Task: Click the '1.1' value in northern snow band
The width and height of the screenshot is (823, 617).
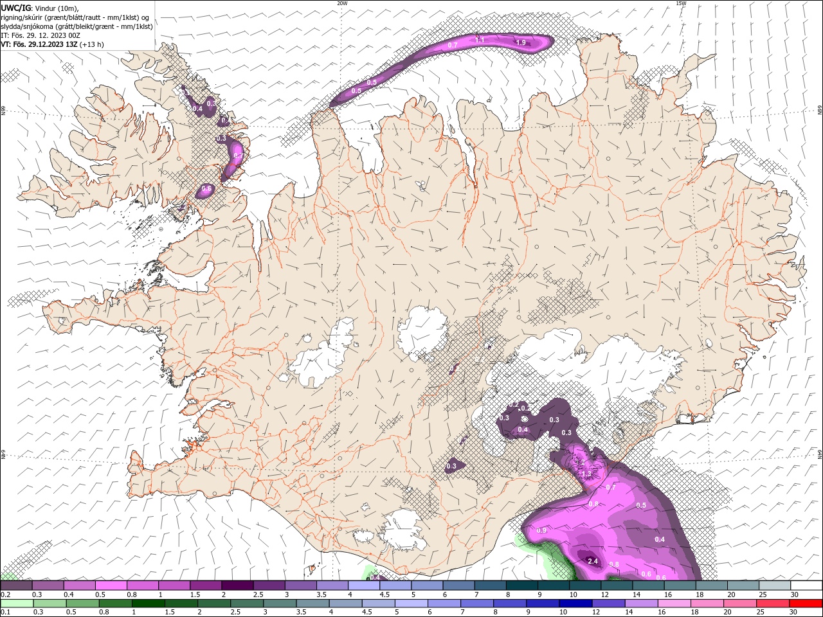Action: 480,40
